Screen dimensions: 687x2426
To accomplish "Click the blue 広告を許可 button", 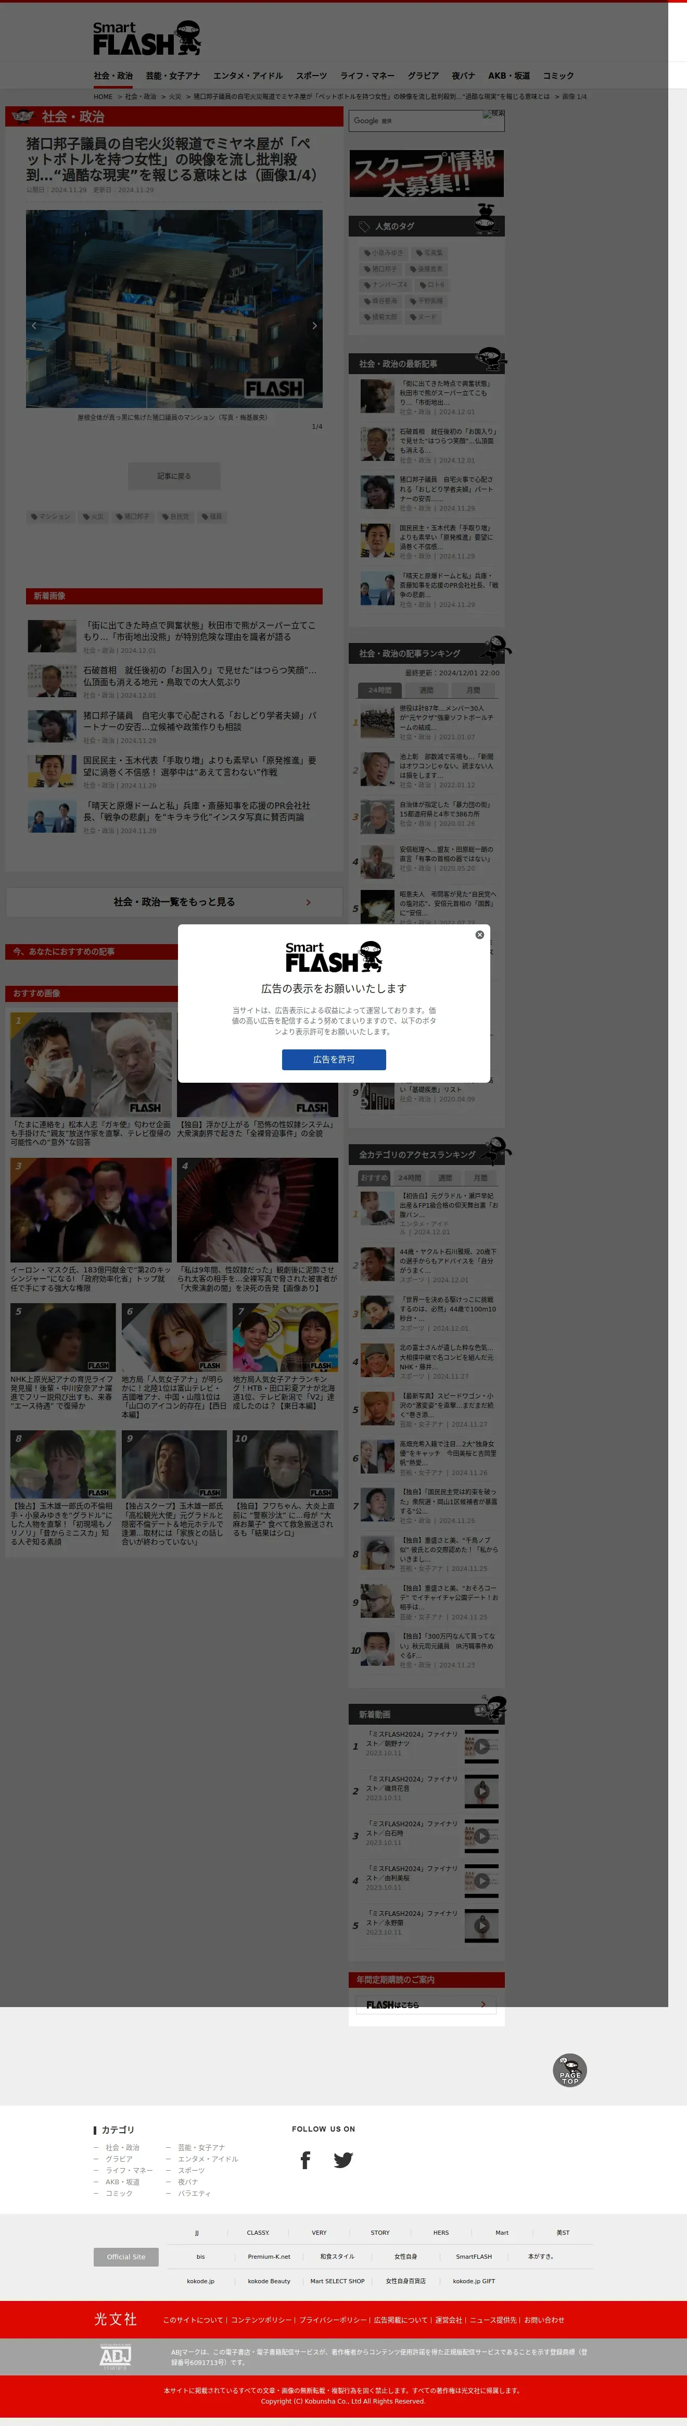I will click(x=334, y=1059).
